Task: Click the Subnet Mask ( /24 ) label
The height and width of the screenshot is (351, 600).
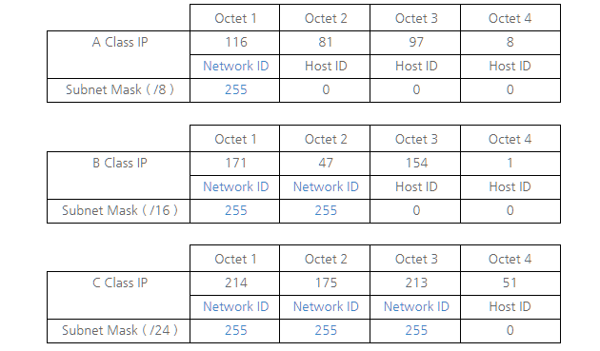Action: 120,330
